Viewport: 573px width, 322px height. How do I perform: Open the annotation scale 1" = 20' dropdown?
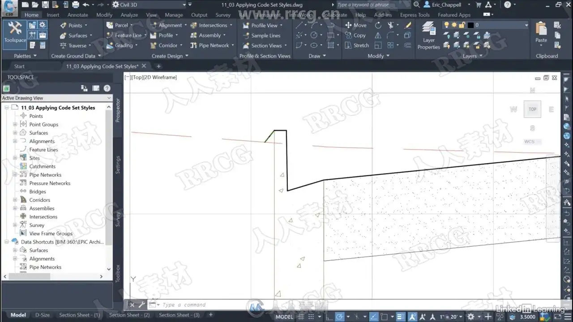pyautogui.click(x=450, y=317)
